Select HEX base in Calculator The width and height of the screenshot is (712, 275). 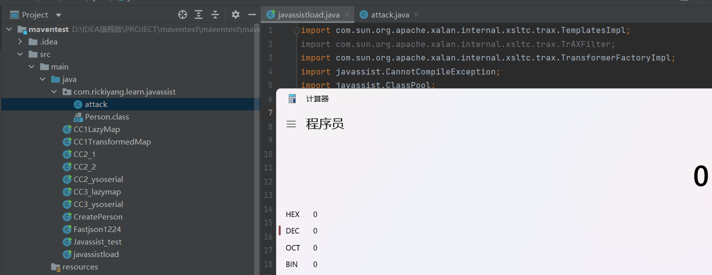[292, 214]
